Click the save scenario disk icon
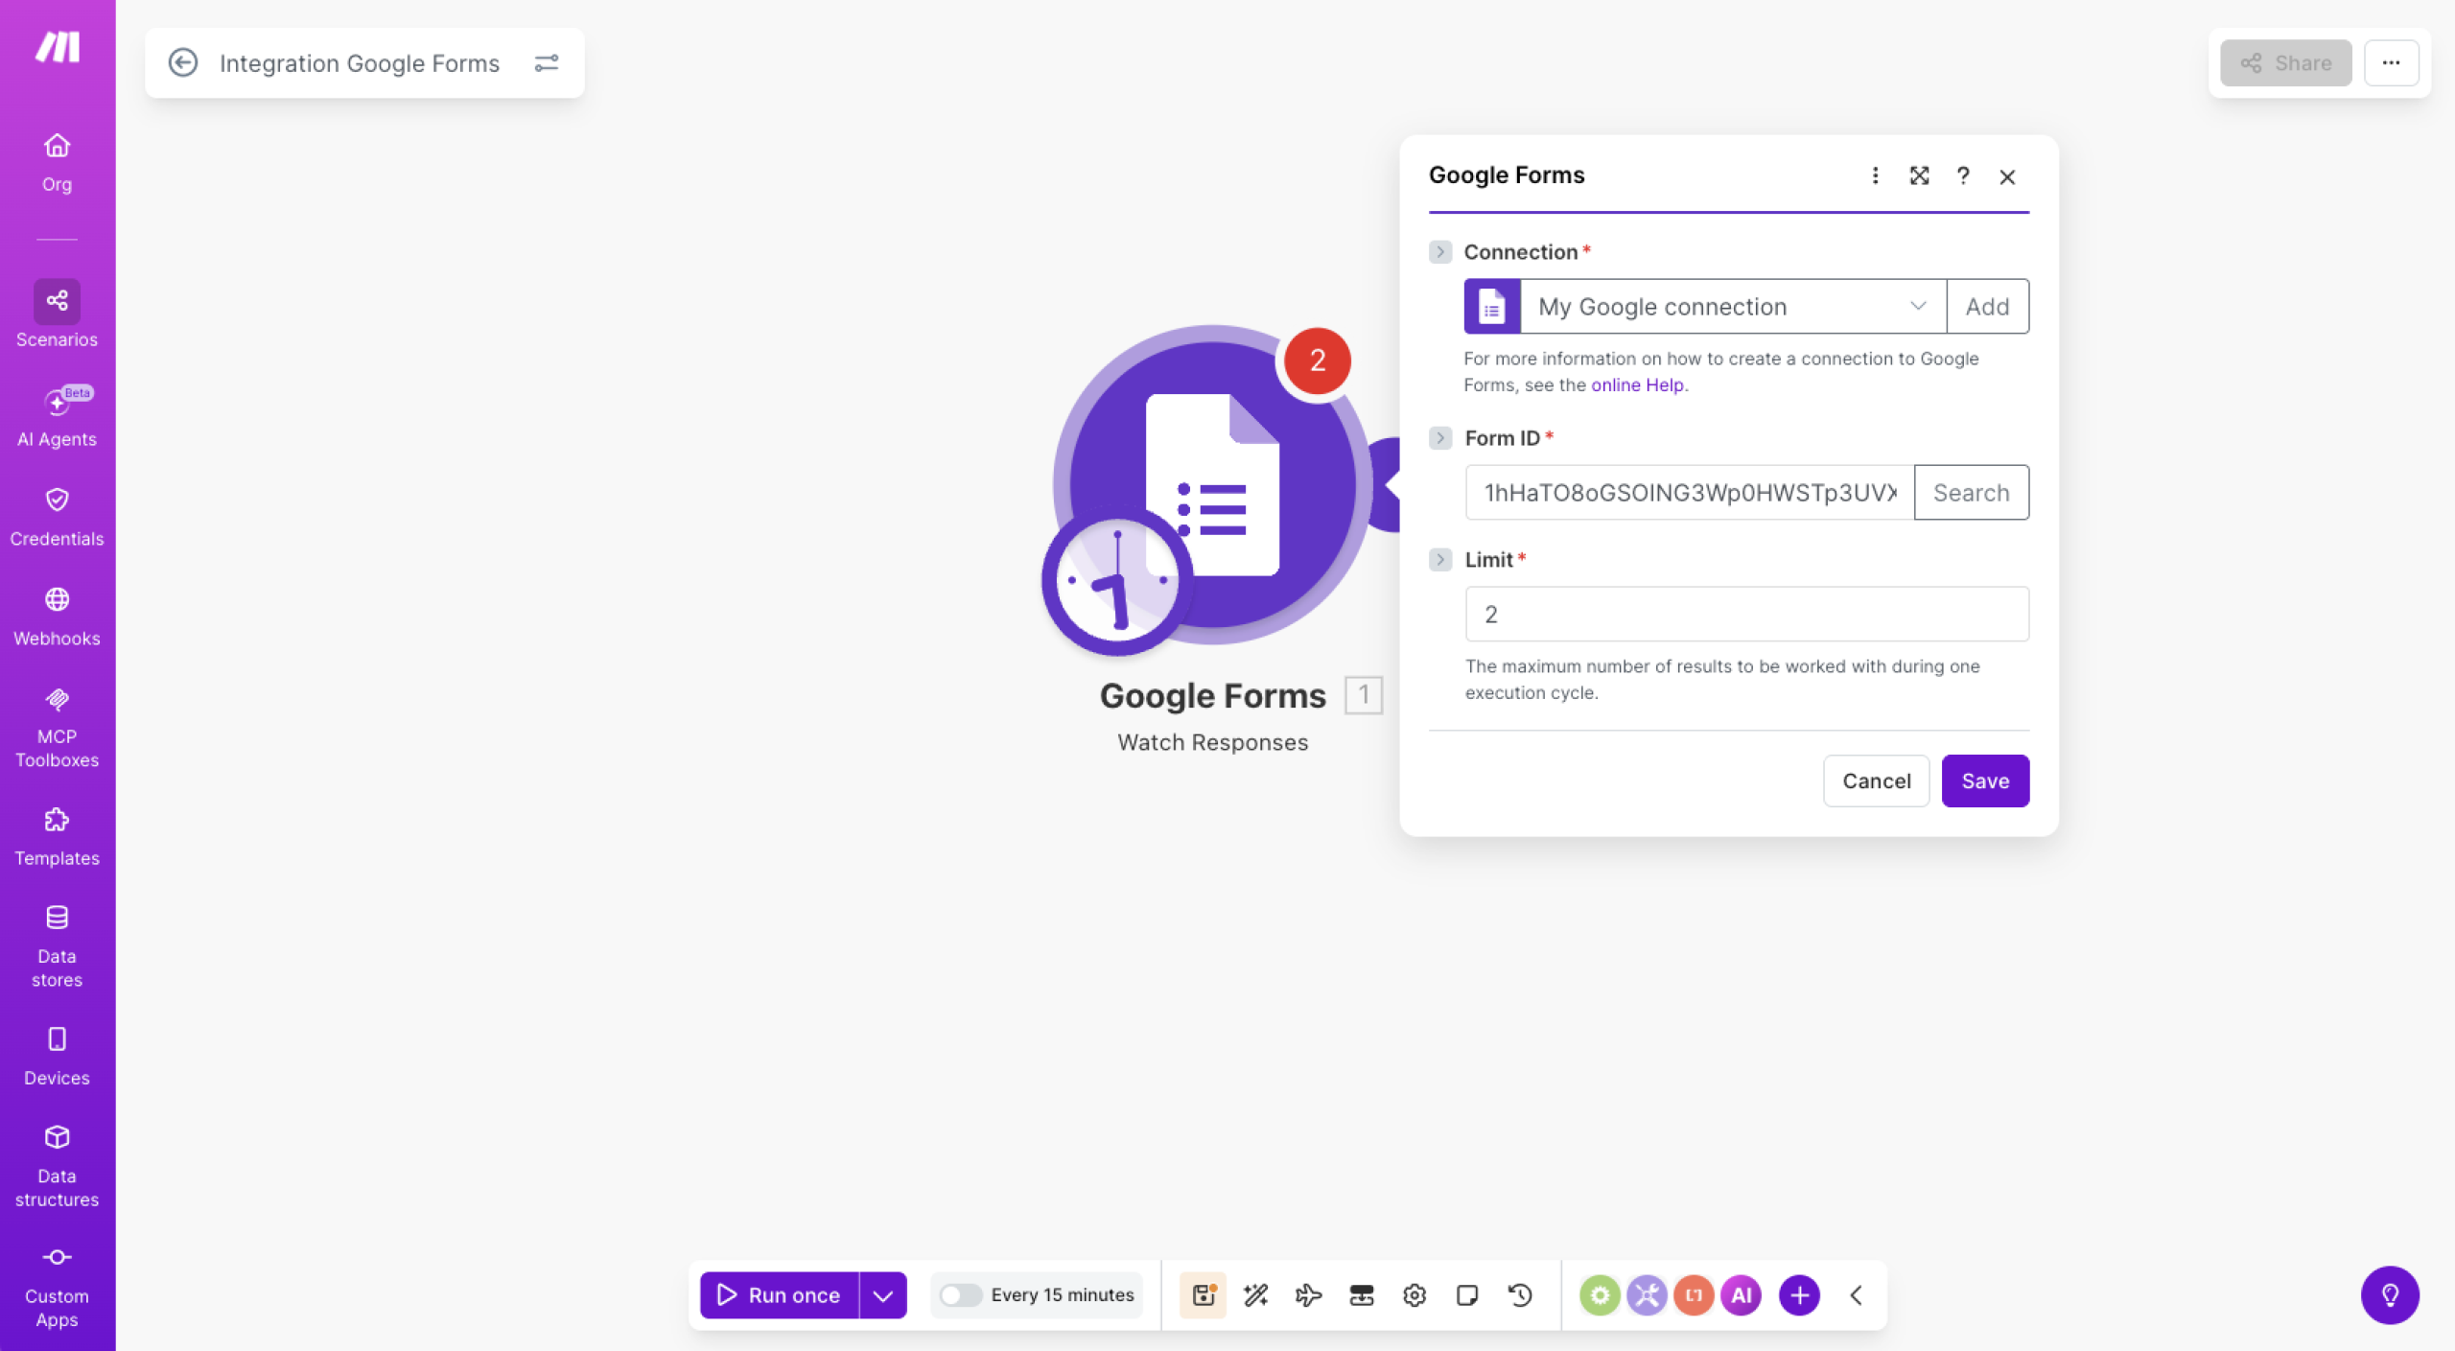Image resolution: width=2455 pixels, height=1351 pixels. tap(1203, 1295)
